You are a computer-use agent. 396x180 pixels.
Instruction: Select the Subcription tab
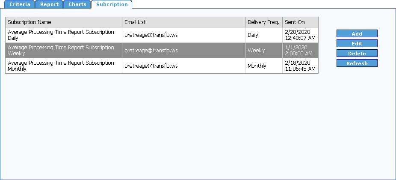coord(112,5)
